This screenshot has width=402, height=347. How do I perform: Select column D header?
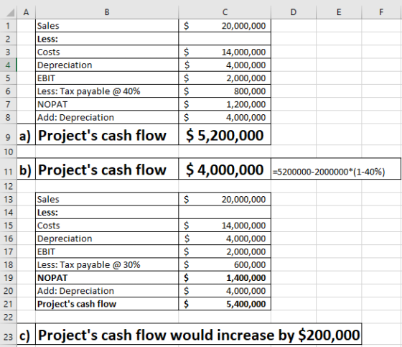(x=294, y=12)
